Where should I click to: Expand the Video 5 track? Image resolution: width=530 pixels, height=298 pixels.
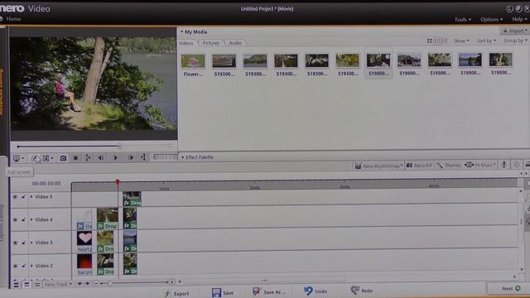pyautogui.click(x=31, y=197)
